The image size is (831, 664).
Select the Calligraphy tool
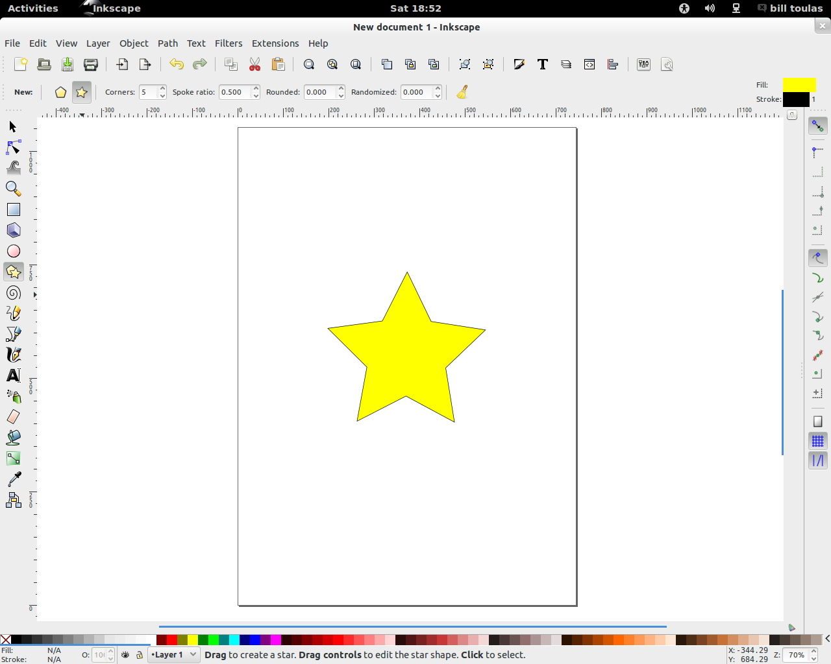coord(13,354)
